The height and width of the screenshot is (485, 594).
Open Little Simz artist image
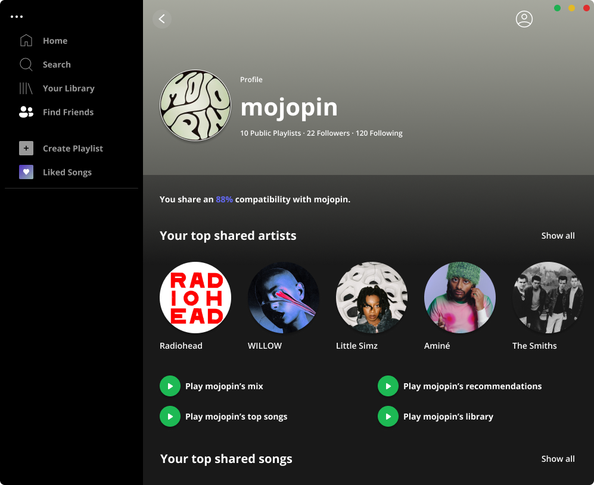tap(372, 298)
